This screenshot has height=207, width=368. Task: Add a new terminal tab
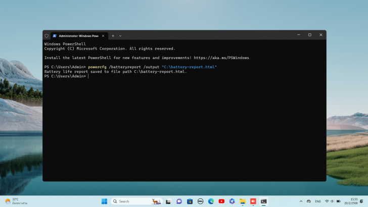tap(113, 36)
